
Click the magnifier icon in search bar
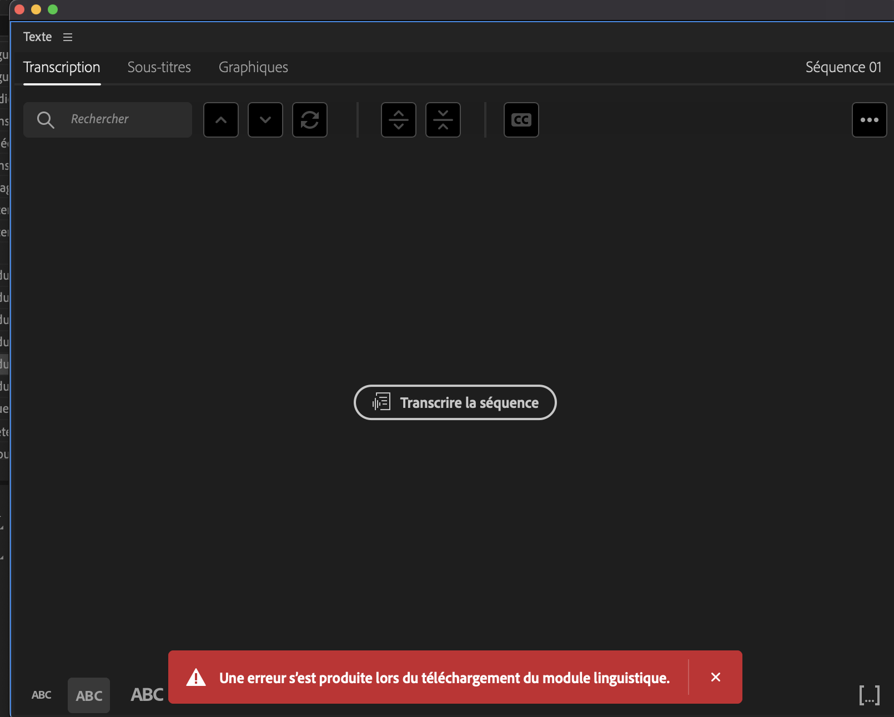click(46, 120)
